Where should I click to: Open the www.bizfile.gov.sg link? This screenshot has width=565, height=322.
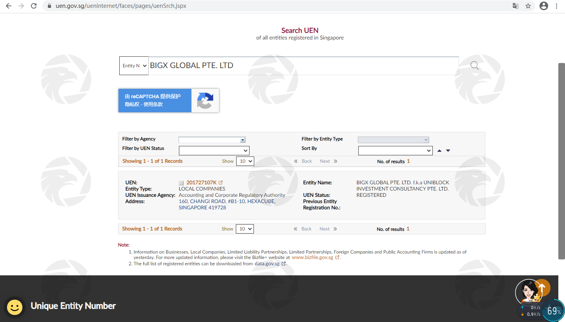(x=312, y=257)
